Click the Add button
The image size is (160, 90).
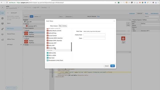(112, 66)
